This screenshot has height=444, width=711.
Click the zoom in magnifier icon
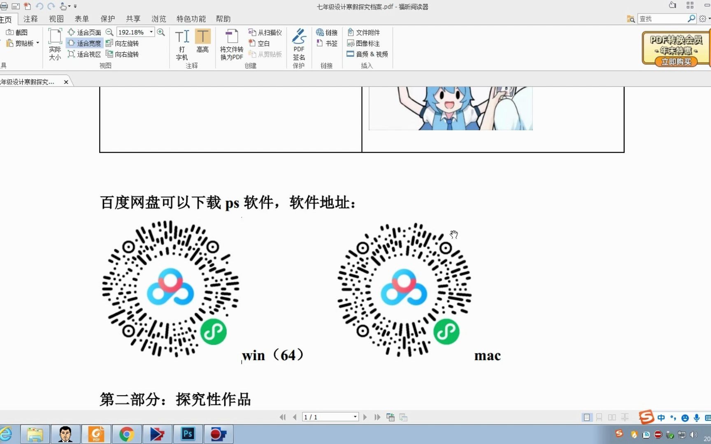[x=161, y=32]
